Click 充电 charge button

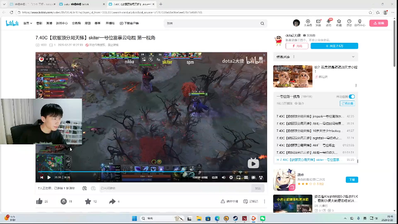click(297, 46)
